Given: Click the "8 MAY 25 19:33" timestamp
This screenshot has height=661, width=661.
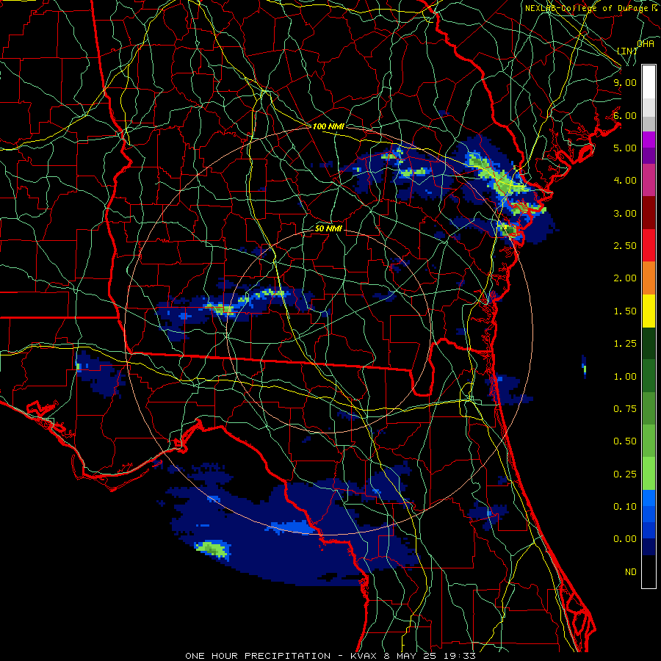Looking at the screenshot, I should tap(430, 656).
